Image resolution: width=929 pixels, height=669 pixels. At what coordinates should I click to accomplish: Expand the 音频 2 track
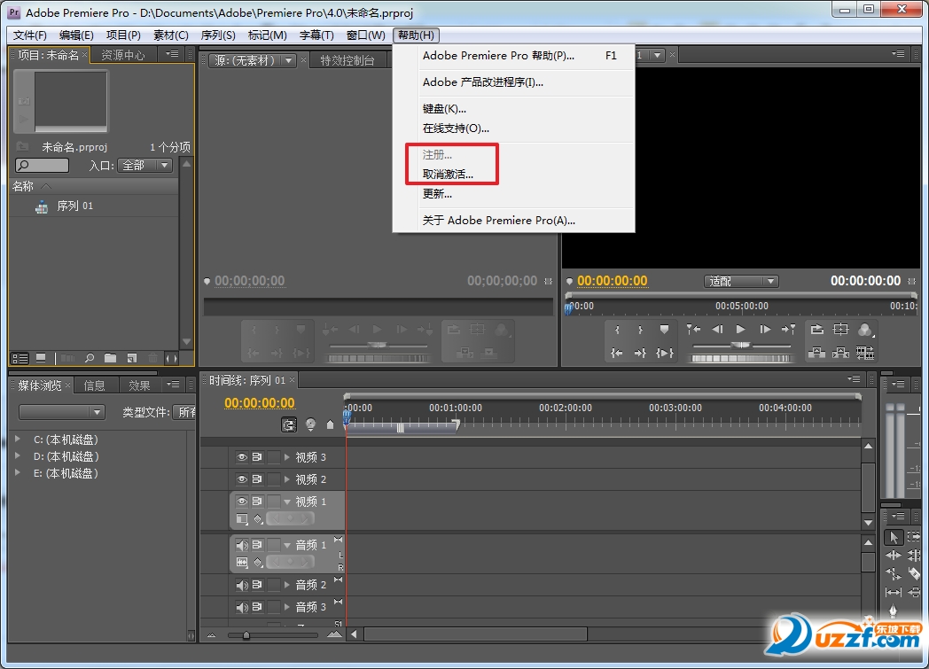point(287,585)
